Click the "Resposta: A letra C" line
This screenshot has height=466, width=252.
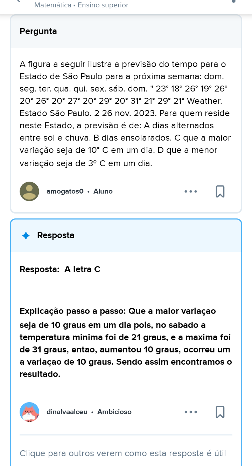click(x=60, y=269)
